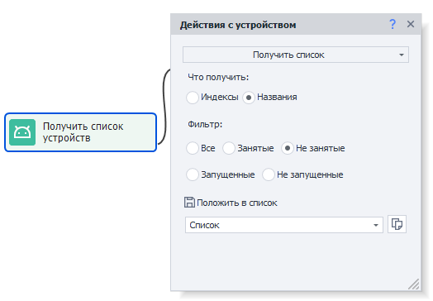
Task: Choose the Занятые filter option
Action: click(x=229, y=148)
